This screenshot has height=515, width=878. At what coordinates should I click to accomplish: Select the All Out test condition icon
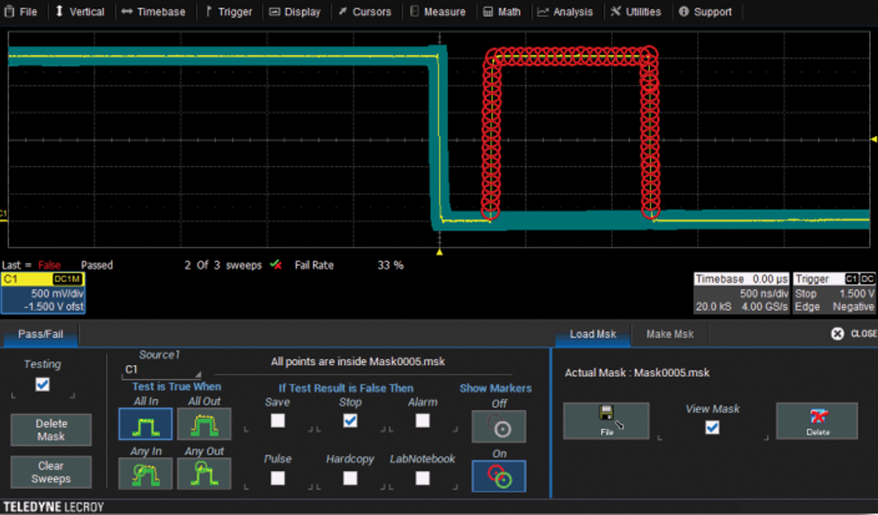204,424
